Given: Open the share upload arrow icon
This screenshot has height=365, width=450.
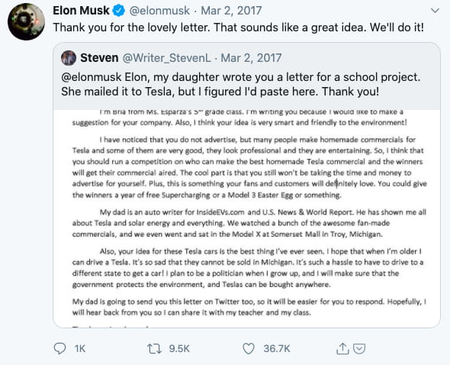Looking at the screenshot, I should (342, 348).
